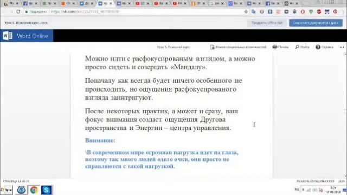Click the round blue app icon in taskbar

pos(21,190)
